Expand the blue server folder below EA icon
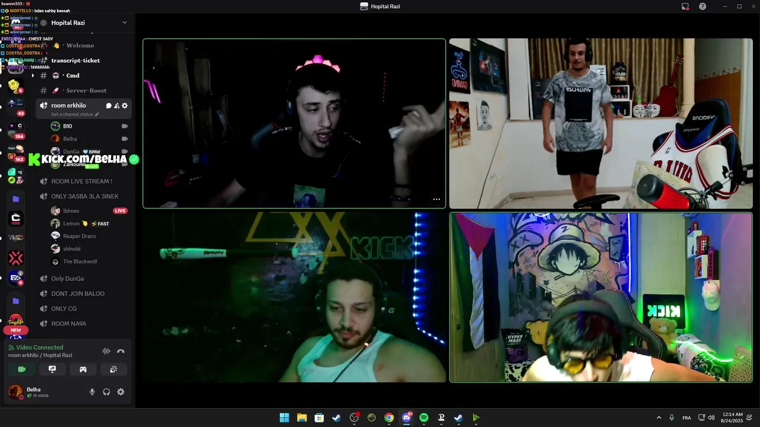Viewport: 760px width, 427px height. tap(16, 301)
